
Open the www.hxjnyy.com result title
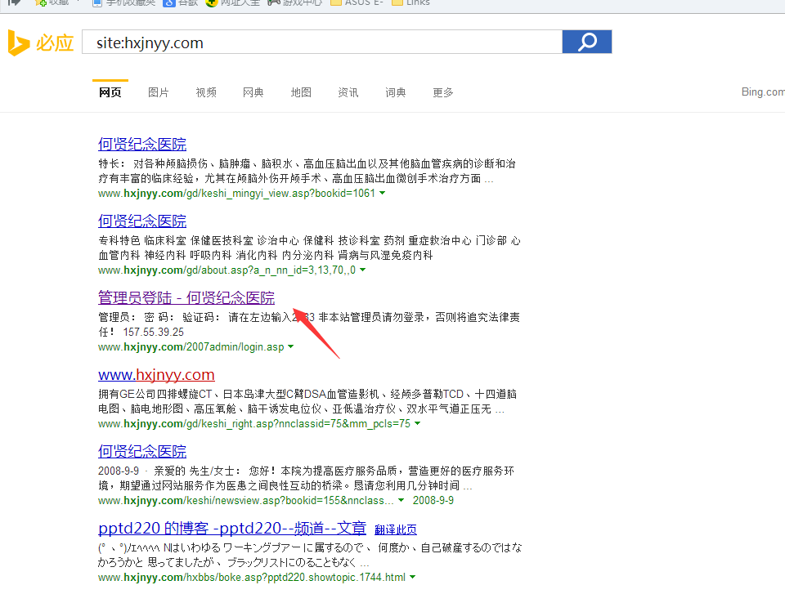(156, 374)
